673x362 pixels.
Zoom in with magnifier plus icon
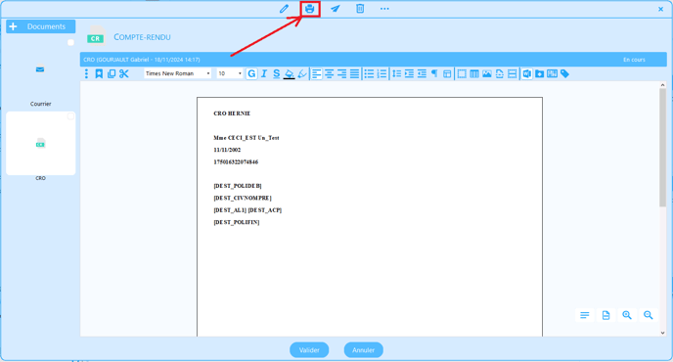627,315
